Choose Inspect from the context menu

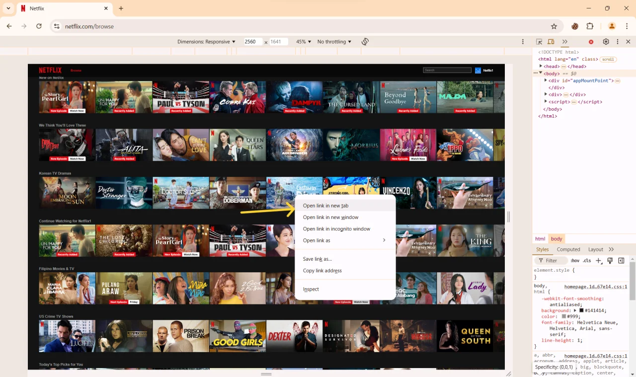point(345,289)
